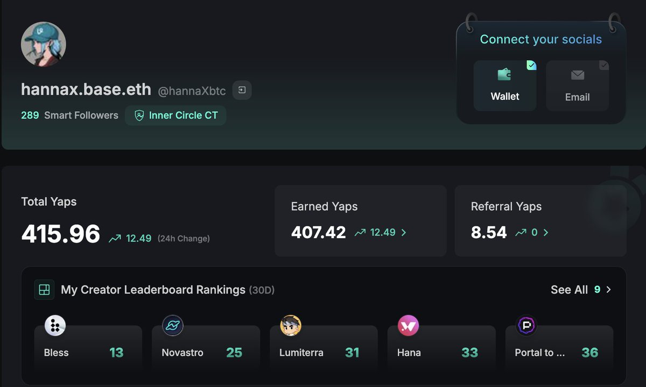Open profile via icon next to @hannaXbtc
Screen dimensions: 646x387
click(241, 90)
